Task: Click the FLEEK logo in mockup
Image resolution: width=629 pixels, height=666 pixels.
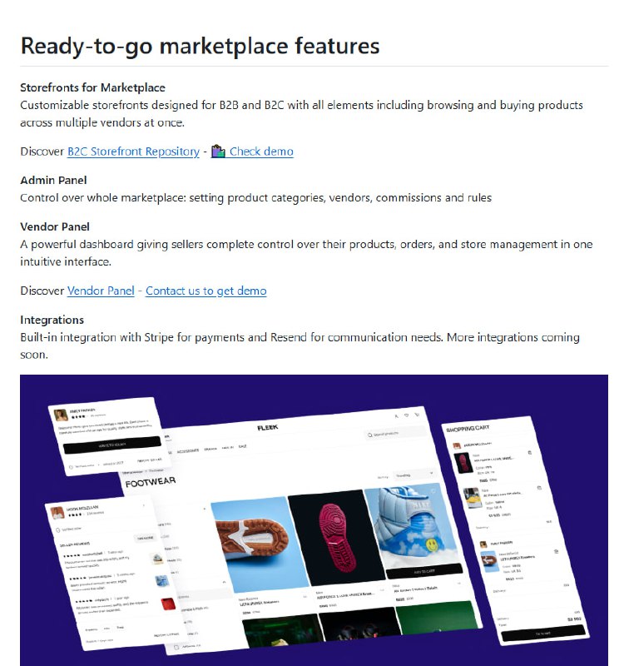Action: click(x=268, y=428)
